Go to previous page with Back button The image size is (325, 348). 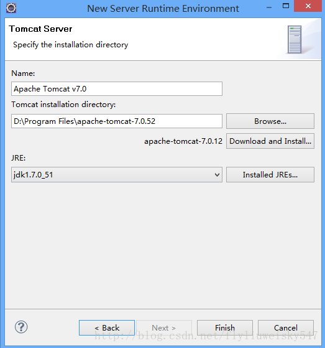tap(107, 328)
